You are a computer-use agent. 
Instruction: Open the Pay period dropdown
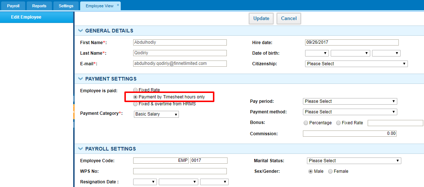[x=350, y=101]
